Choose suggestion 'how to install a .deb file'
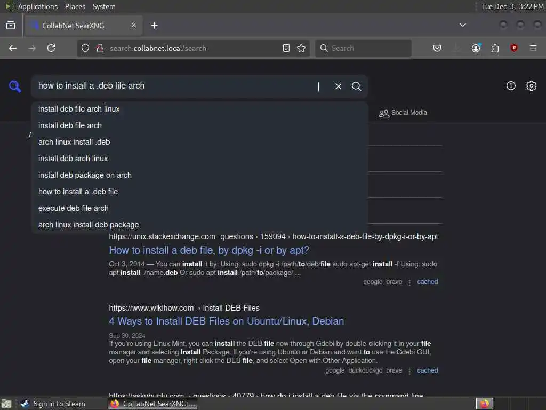The width and height of the screenshot is (546, 410). click(x=199, y=192)
